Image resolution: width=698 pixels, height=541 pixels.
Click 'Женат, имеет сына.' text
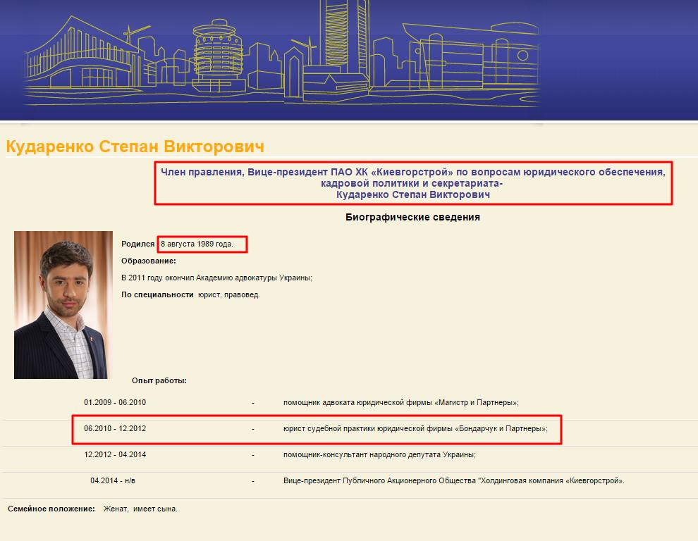coord(140,509)
